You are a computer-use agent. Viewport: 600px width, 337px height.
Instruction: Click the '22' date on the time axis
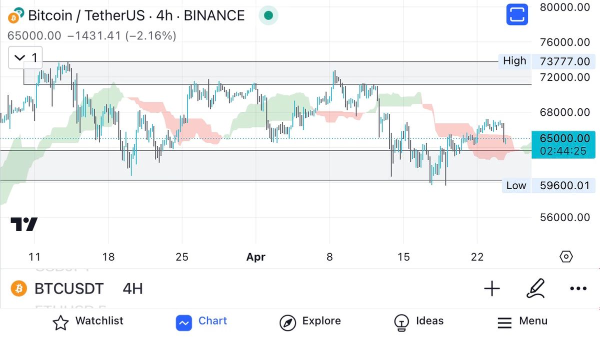pyautogui.click(x=477, y=257)
